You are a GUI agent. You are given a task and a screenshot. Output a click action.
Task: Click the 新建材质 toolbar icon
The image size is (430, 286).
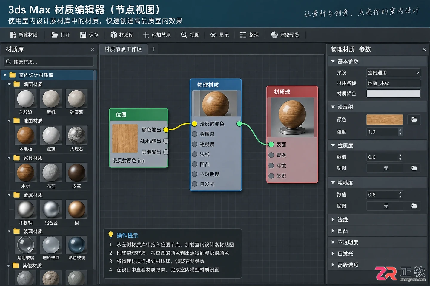13,35
